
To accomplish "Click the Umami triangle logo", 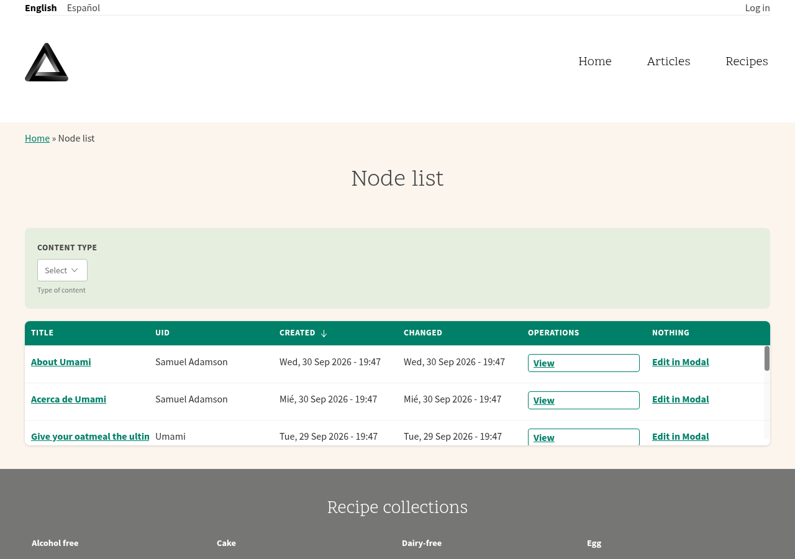I will pos(47,62).
